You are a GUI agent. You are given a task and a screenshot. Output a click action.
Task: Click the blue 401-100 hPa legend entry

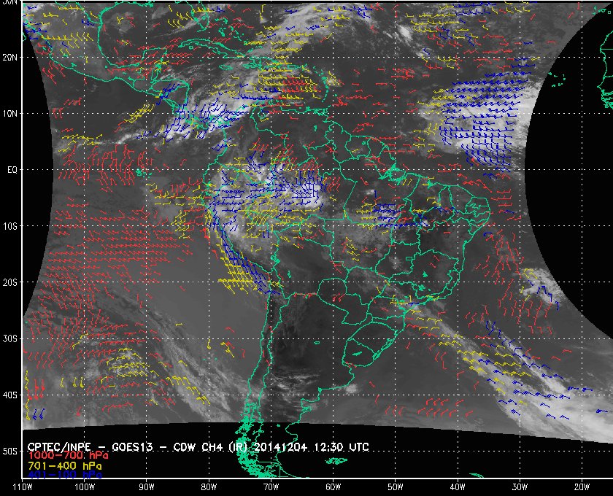(65, 476)
